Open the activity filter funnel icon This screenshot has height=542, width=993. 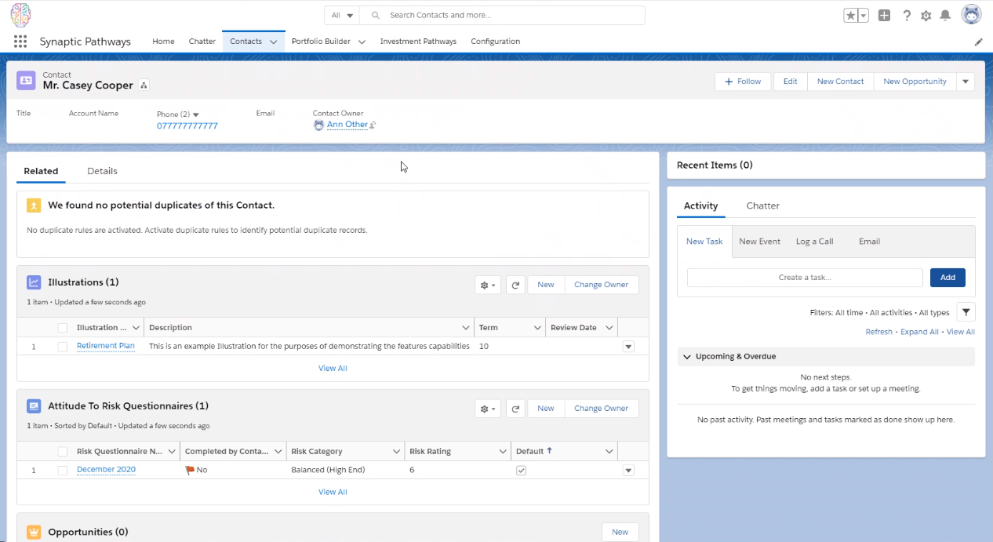click(x=966, y=312)
